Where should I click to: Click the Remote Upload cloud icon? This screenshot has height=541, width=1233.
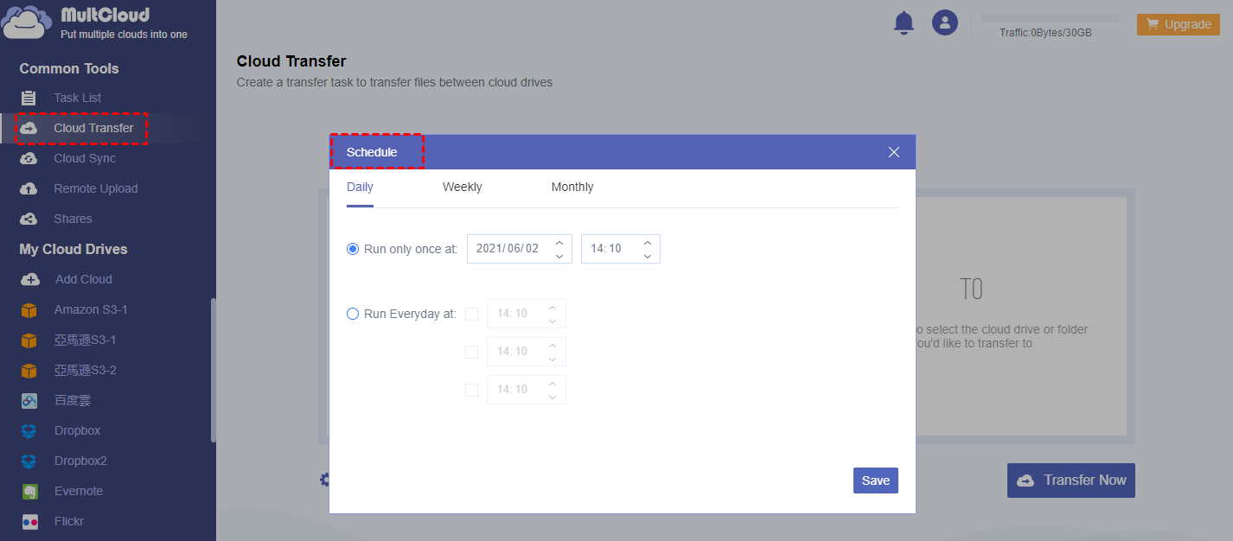(29, 189)
